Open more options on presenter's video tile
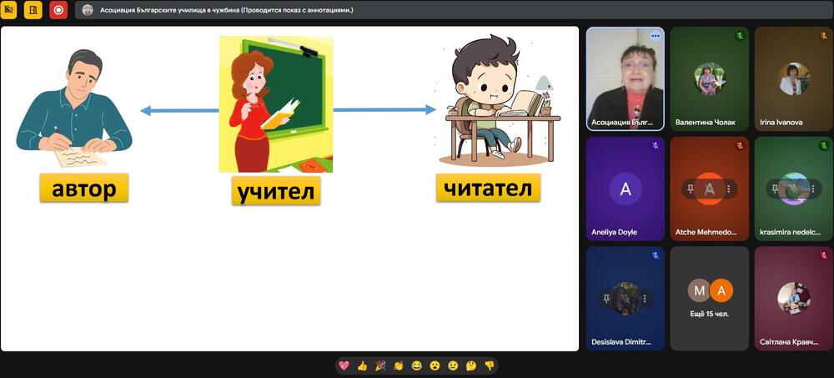This screenshot has height=378, width=834. pos(656,36)
